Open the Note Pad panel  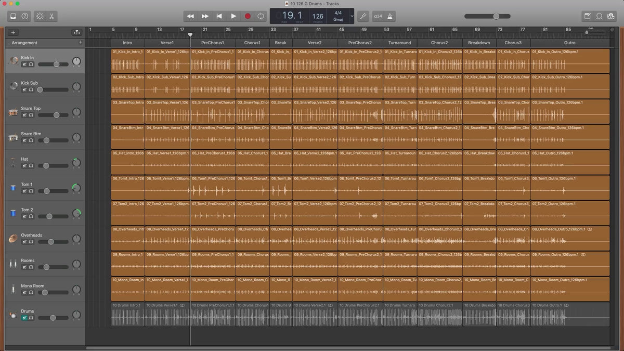588,16
